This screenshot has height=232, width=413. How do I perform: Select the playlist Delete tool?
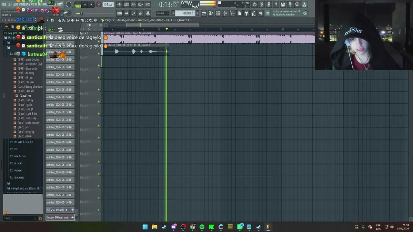click(68, 20)
